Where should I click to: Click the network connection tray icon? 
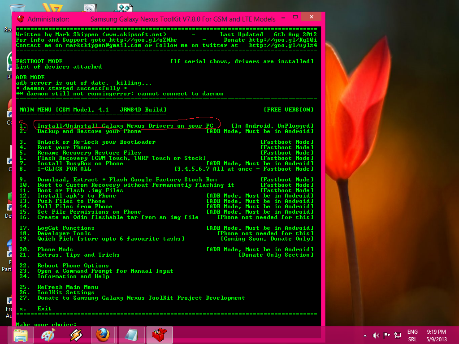[397, 335]
